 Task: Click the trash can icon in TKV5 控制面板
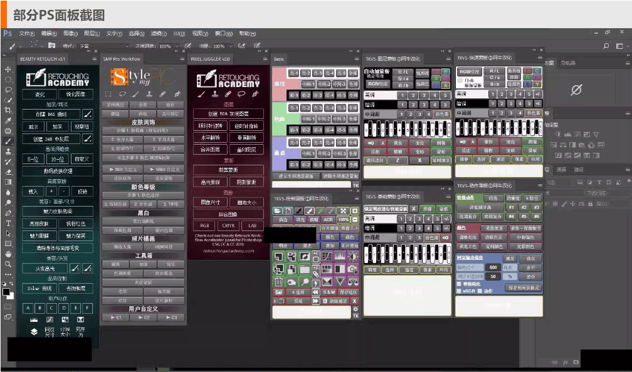point(278,281)
